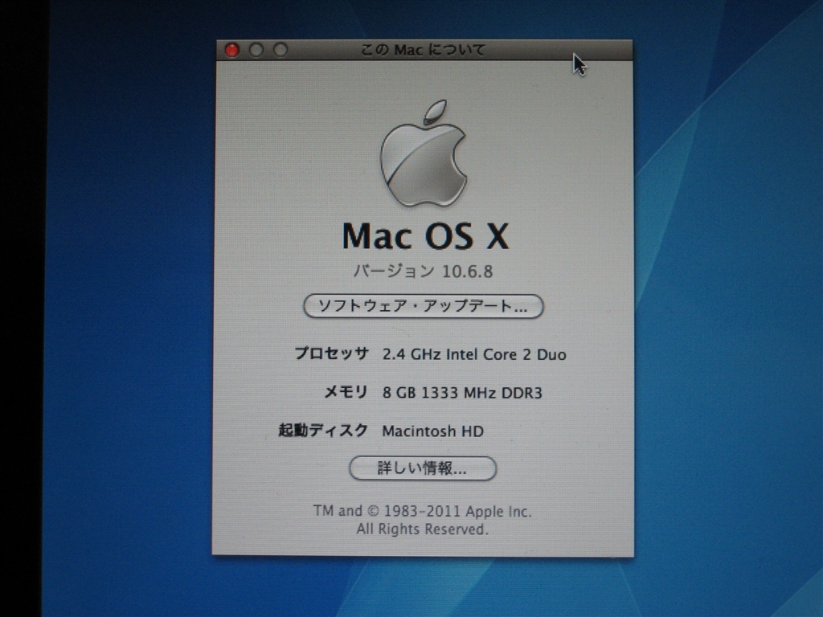
Task: Click the この Mac について window title
Action: coord(423,50)
